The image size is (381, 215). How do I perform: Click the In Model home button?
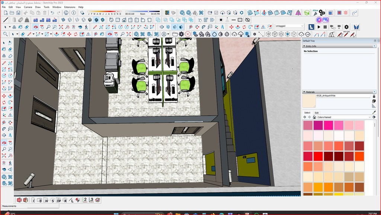point(314,117)
